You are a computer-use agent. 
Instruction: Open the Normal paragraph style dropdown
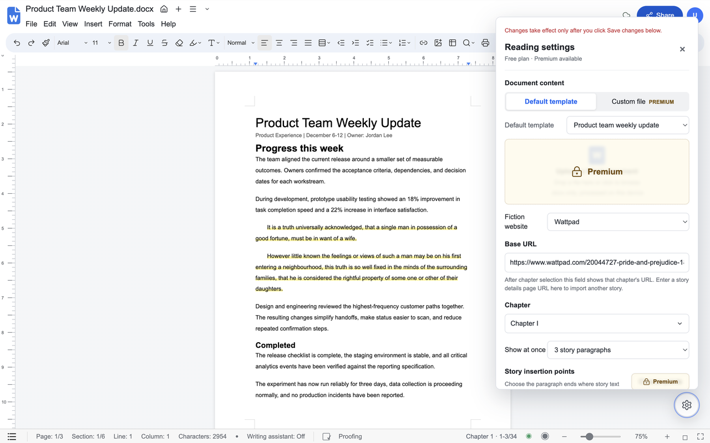click(241, 43)
